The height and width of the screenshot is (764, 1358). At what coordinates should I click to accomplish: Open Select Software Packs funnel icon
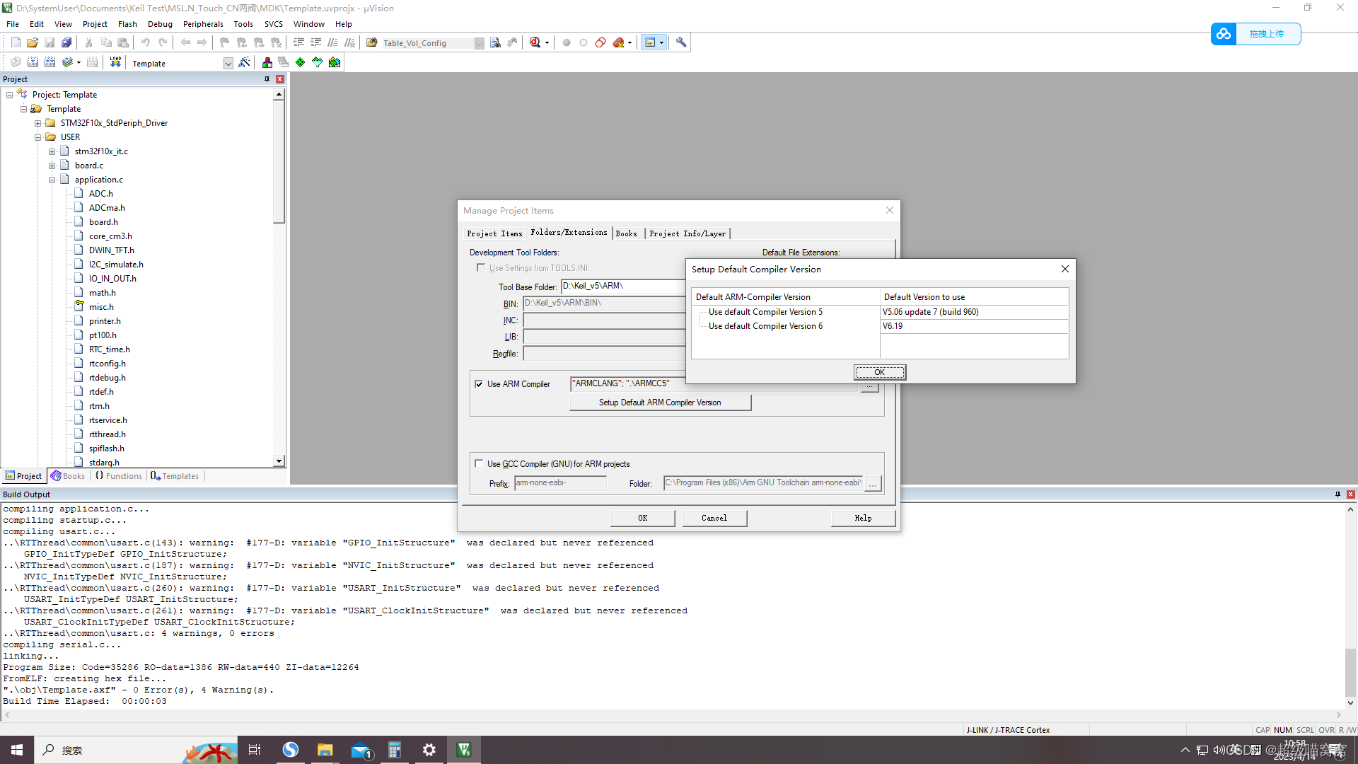coord(318,62)
